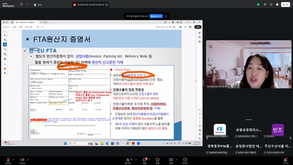Choose the zoom magnifier tool
The width and height of the screenshot is (293, 165).
pos(5,40)
